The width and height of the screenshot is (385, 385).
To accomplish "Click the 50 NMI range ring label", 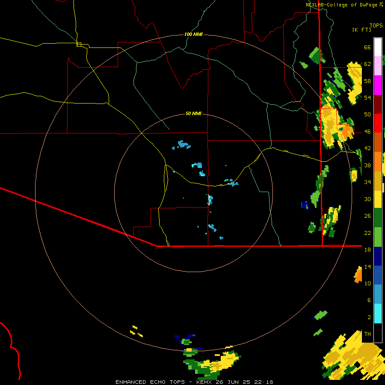I will (193, 113).
